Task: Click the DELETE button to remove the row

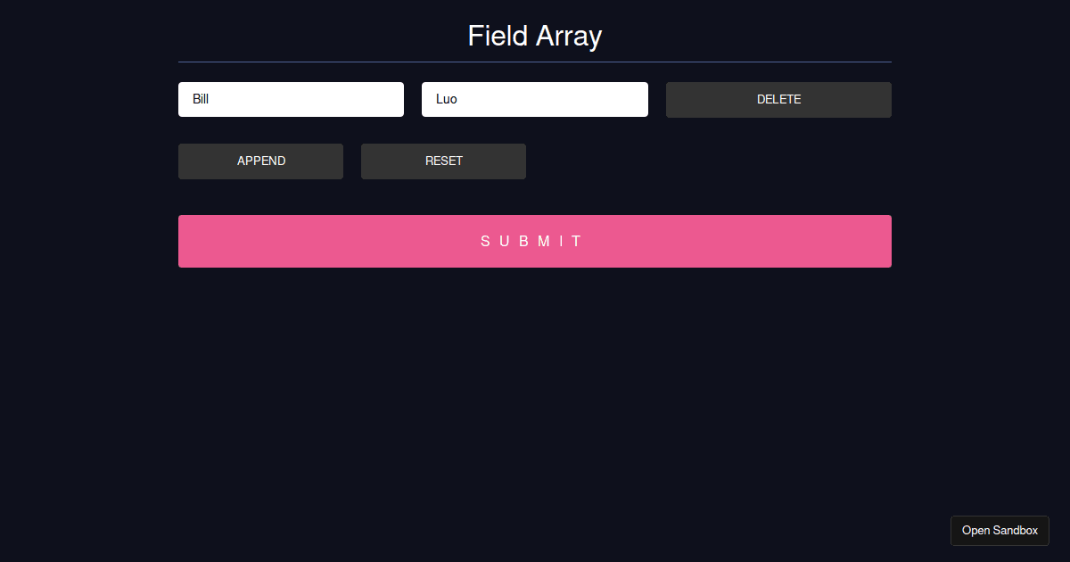Action: [x=778, y=99]
